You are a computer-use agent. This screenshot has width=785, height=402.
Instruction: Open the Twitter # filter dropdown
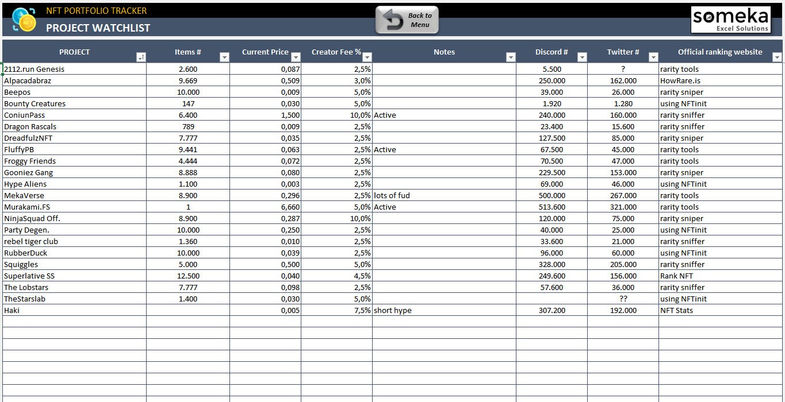point(653,57)
